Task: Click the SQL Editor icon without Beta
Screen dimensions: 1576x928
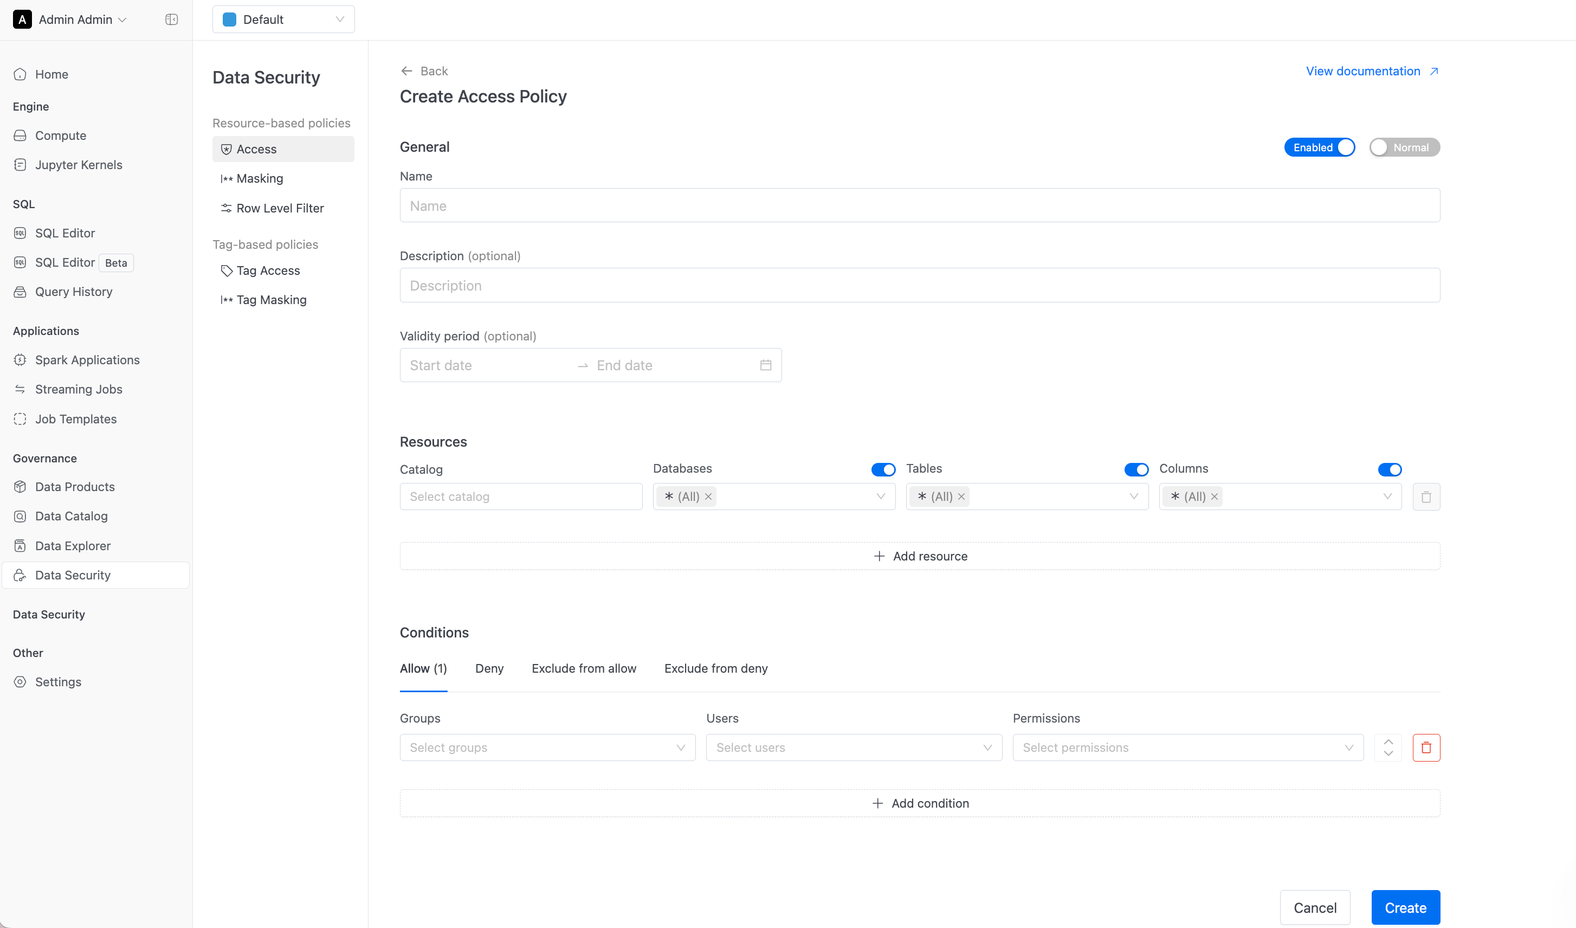Action: click(x=20, y=233)
